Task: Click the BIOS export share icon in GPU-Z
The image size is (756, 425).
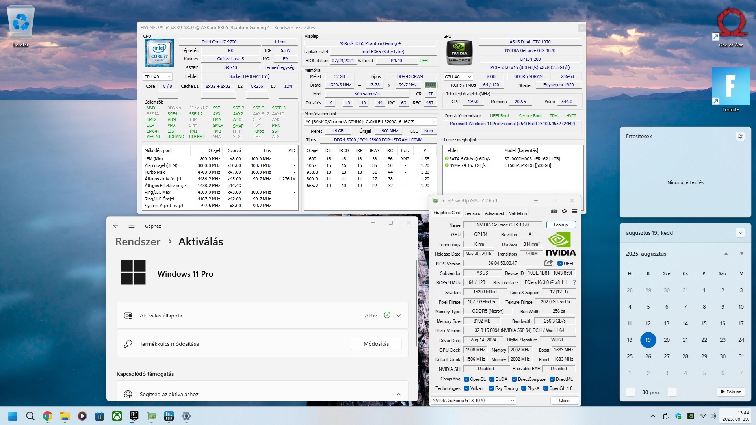Action: click(548, 263)
